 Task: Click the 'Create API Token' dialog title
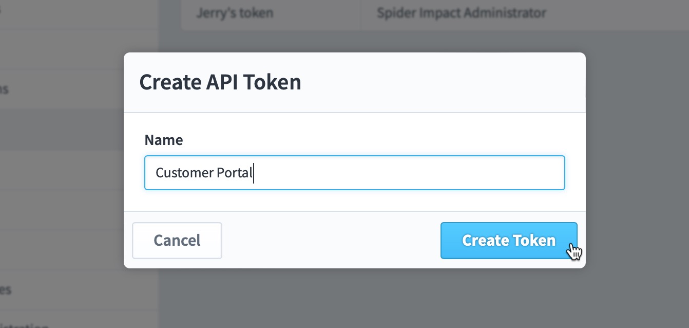point(220,82)
